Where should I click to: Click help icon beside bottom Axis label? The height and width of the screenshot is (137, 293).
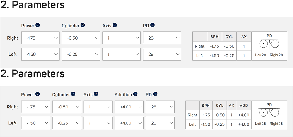point(96,94)
